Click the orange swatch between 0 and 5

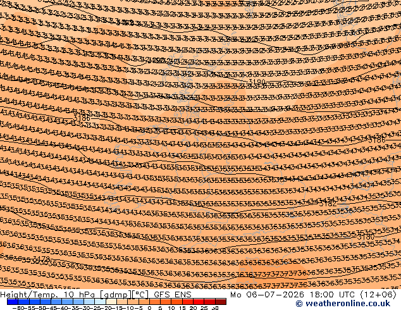[x=155, y=302]
